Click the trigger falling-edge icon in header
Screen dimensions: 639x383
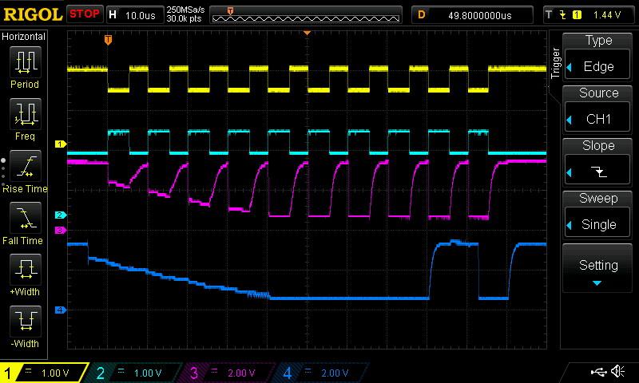pyautogui.click(x=563, y=15)
